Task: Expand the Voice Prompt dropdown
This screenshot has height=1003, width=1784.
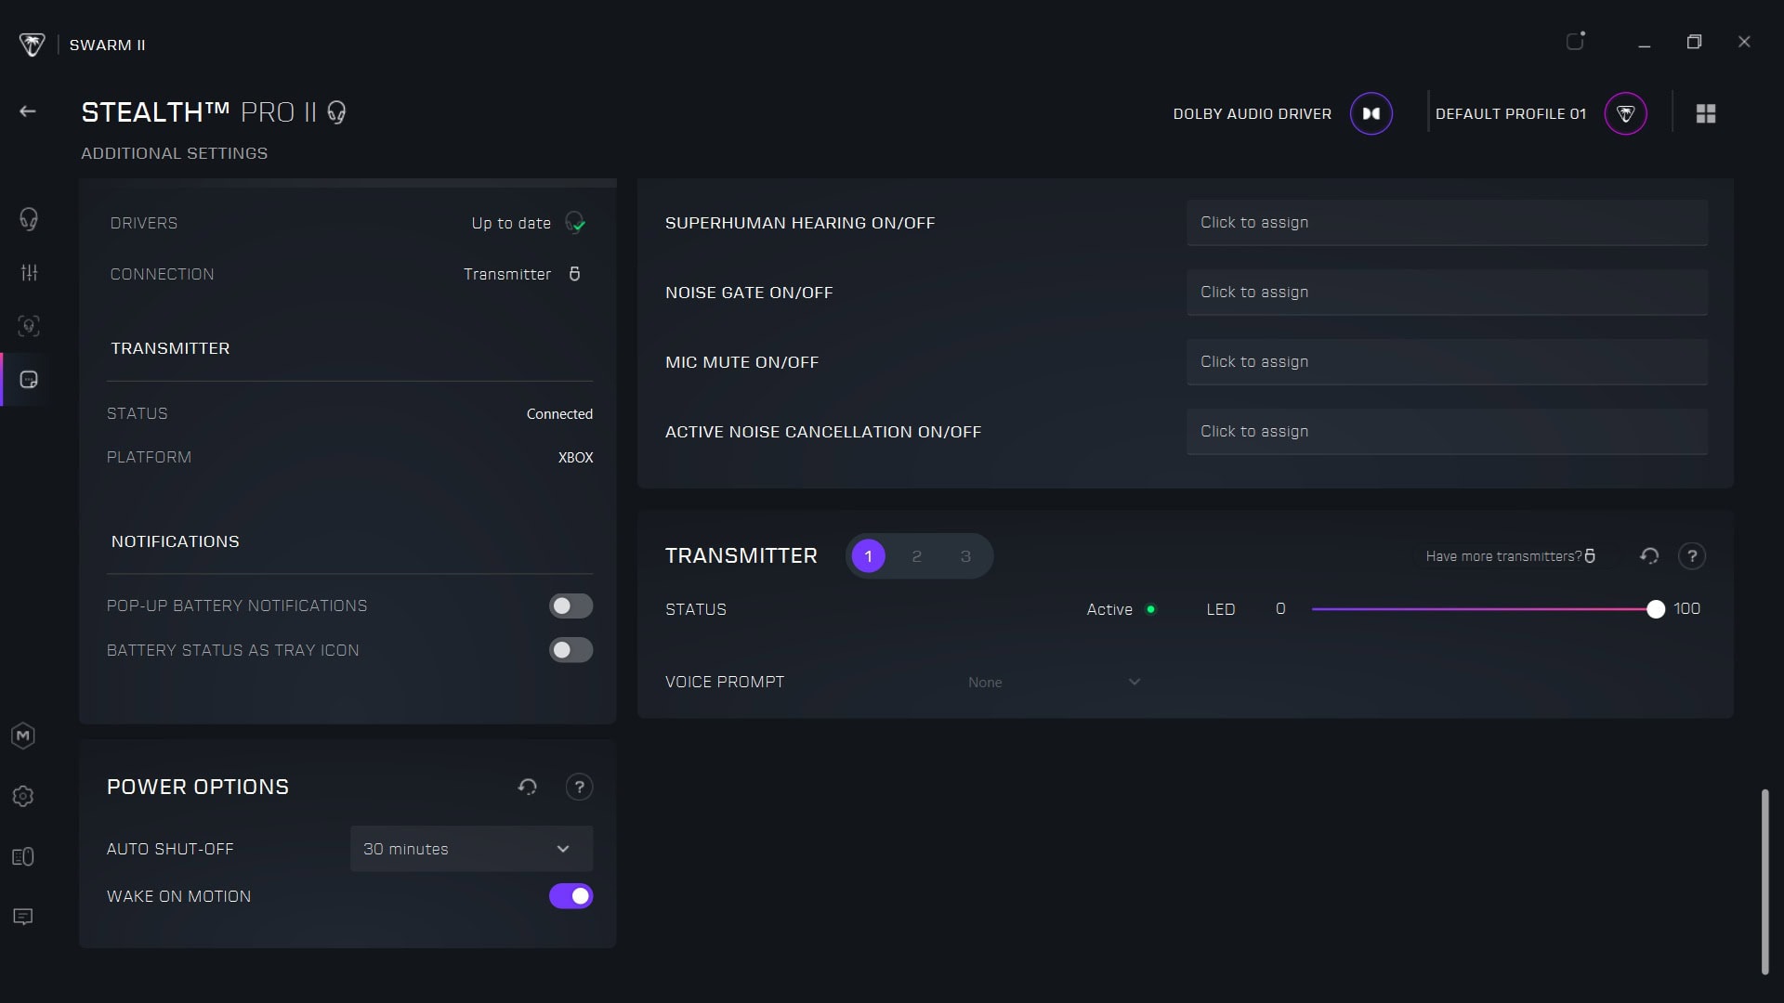Action: point(1054,682)
